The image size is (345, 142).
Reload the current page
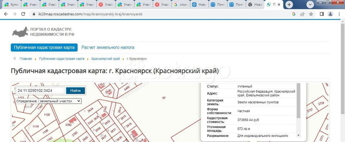coord(23,14)
